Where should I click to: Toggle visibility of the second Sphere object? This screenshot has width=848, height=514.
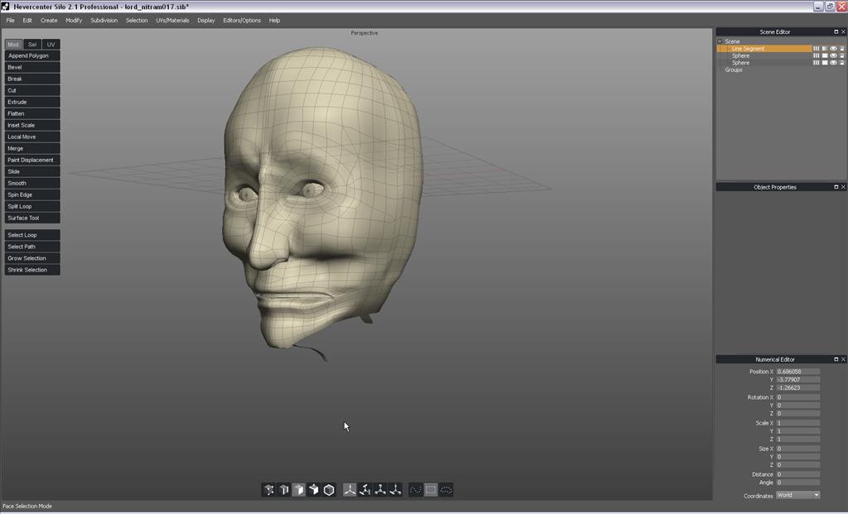pos(833,63)
